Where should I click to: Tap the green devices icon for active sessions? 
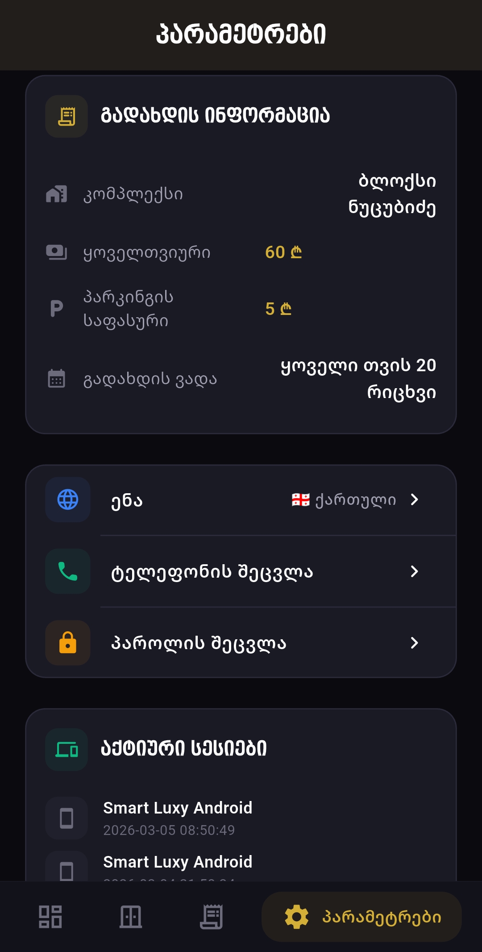(66, 749)
